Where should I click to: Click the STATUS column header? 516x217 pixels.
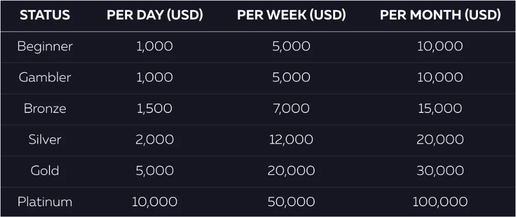[x=45, y=15]
